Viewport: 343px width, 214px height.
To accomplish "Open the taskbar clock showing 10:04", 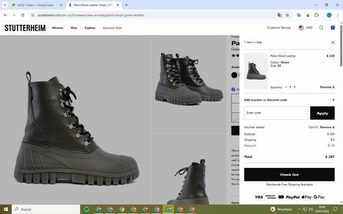I will coord(322,209).
